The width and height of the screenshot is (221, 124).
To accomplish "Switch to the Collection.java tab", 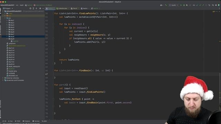I will (62, 8).
